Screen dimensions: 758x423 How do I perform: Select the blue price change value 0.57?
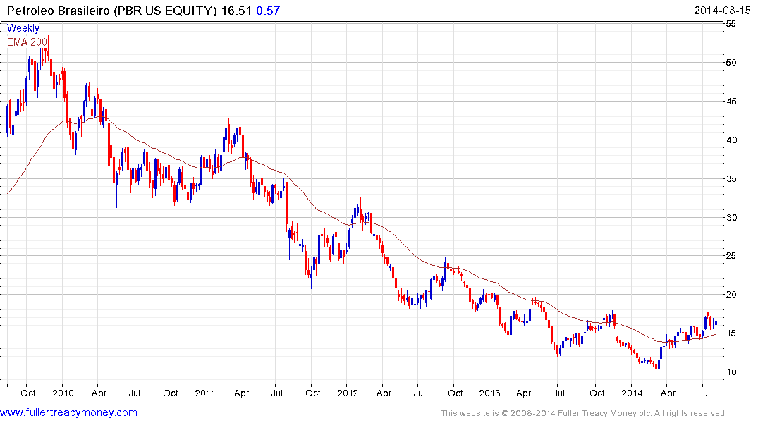coord(268,11)
